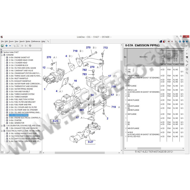Click the blue back arrow icon
Viewport: 190px width, 190px height.
(183, 42)
